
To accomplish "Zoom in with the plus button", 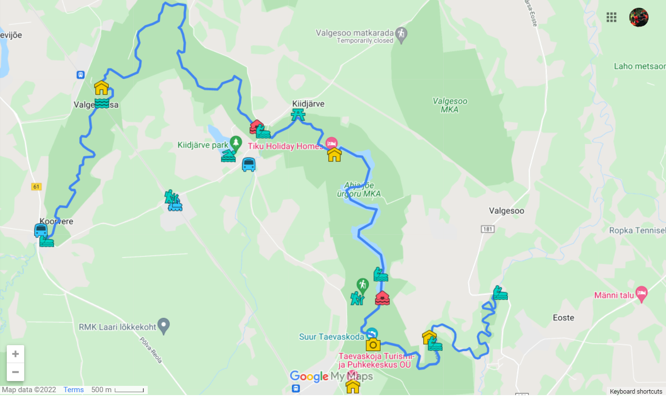I will click(x=15, y=354).
